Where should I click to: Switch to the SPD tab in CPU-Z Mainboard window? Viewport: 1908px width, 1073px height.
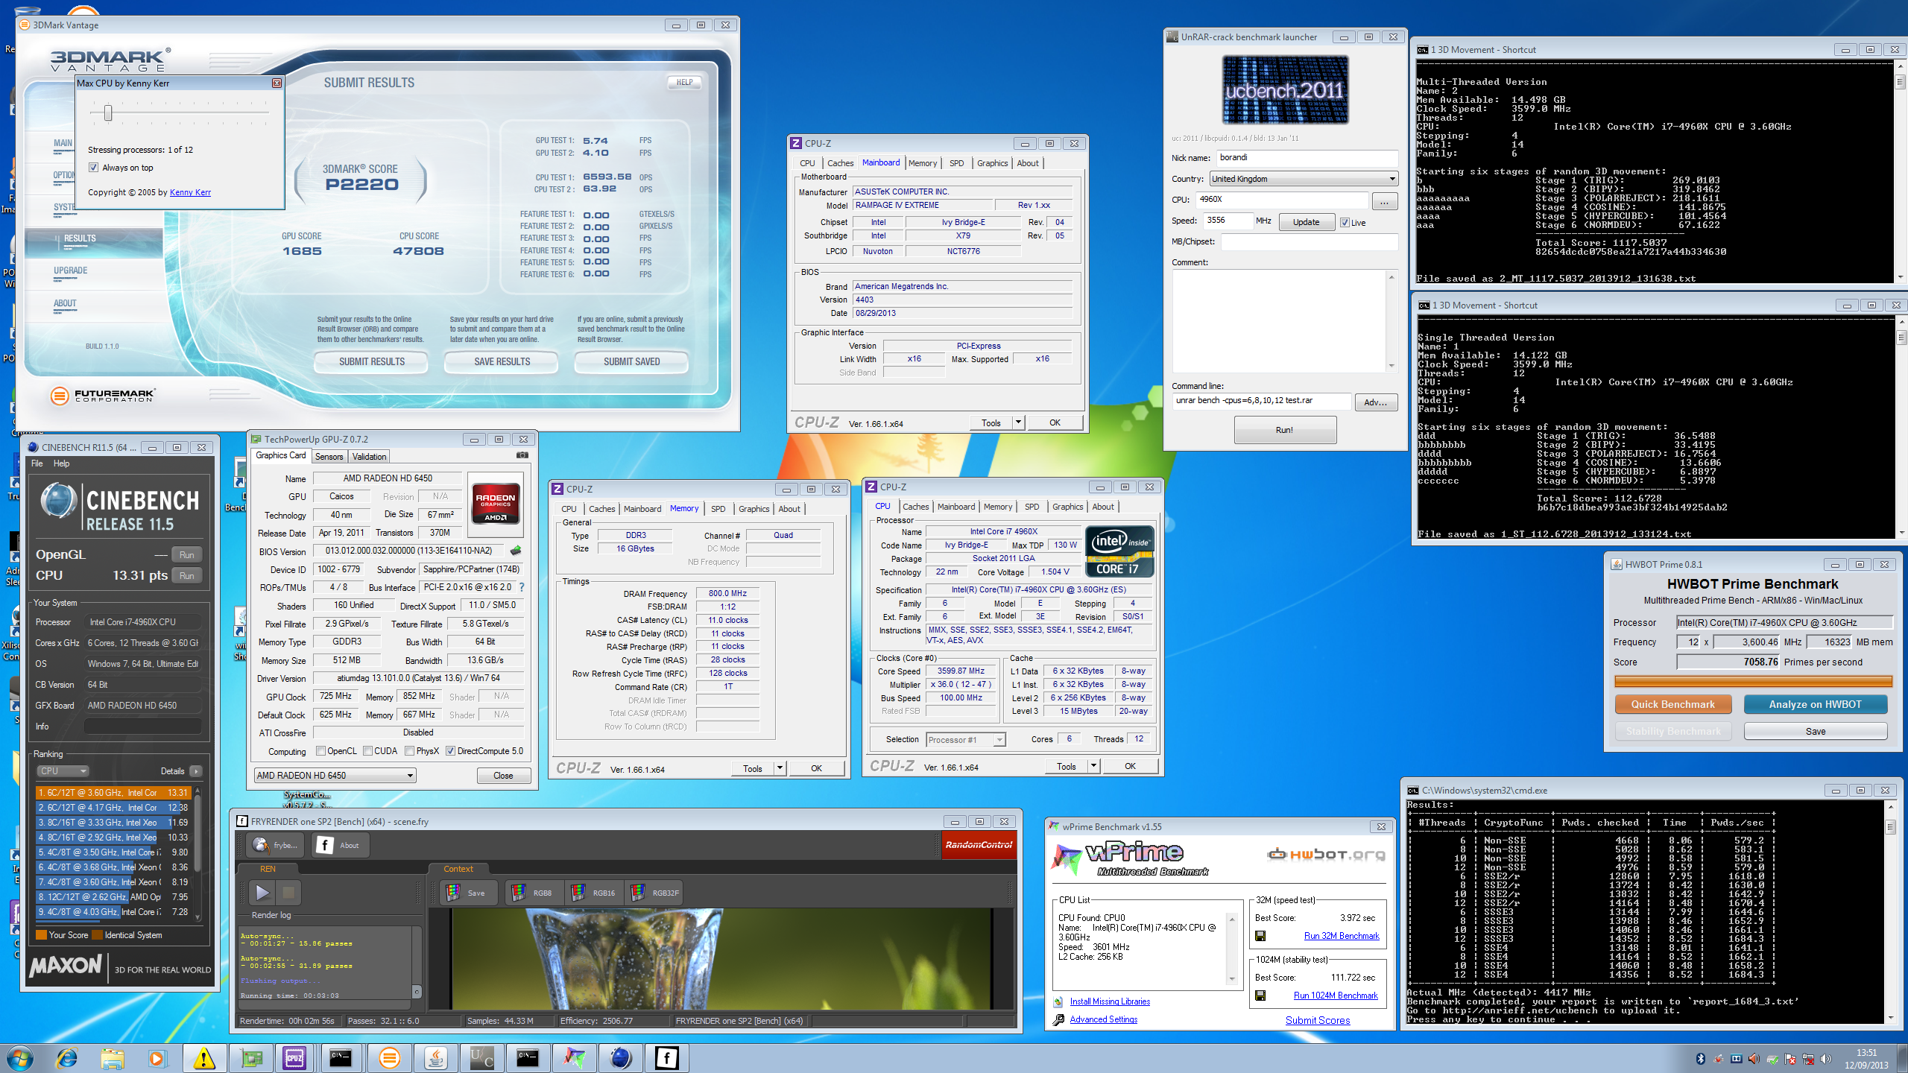[x=957, y=163]
